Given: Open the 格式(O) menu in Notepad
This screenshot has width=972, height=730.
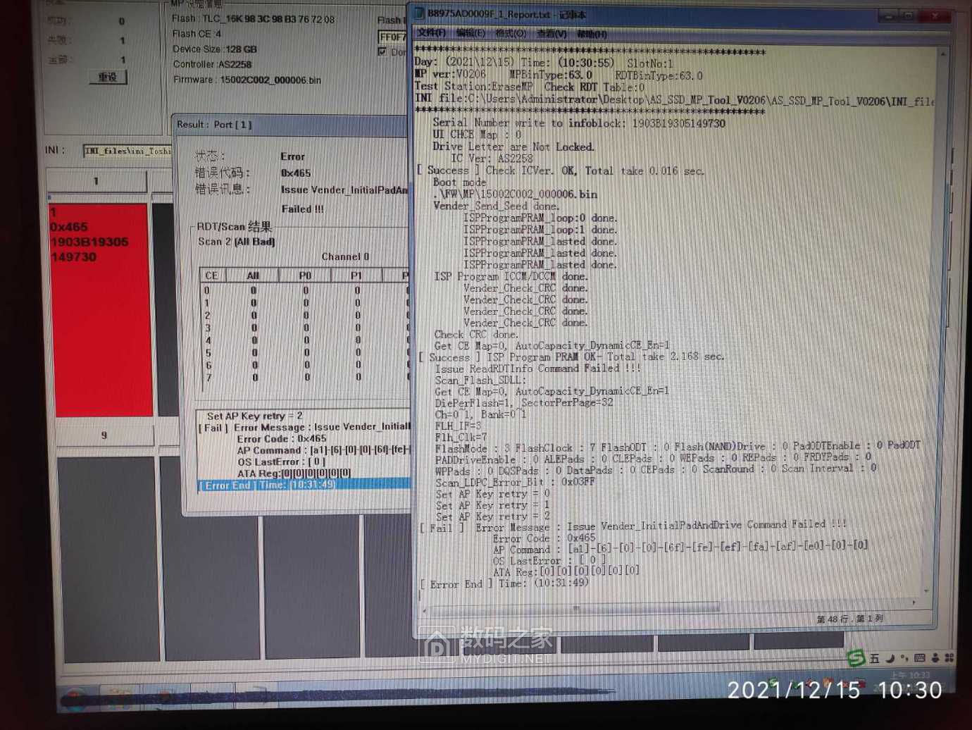Looking at the screenshot, I should pyautogui.click(x=510, y=33).
